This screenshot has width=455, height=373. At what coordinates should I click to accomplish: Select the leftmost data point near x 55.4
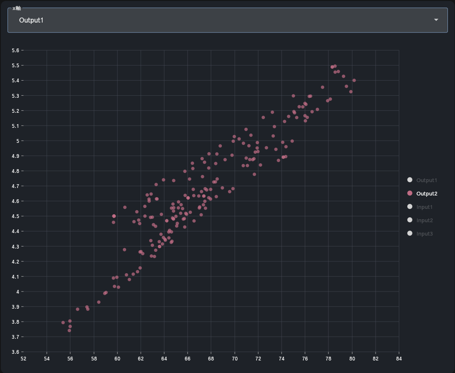coord(63,322)
